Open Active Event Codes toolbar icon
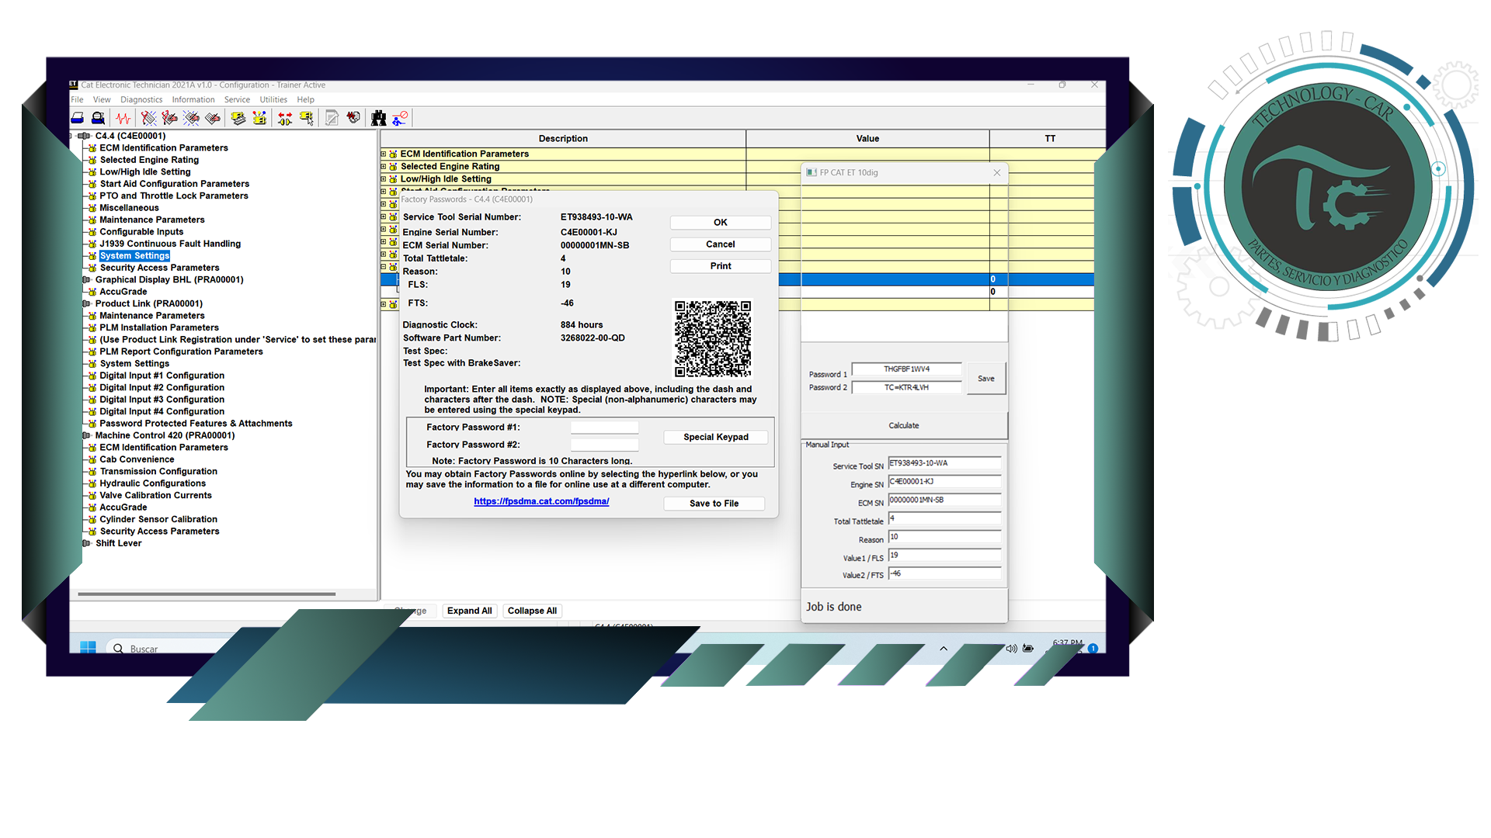Screen dimensions: 1491x838 [191, 118]
